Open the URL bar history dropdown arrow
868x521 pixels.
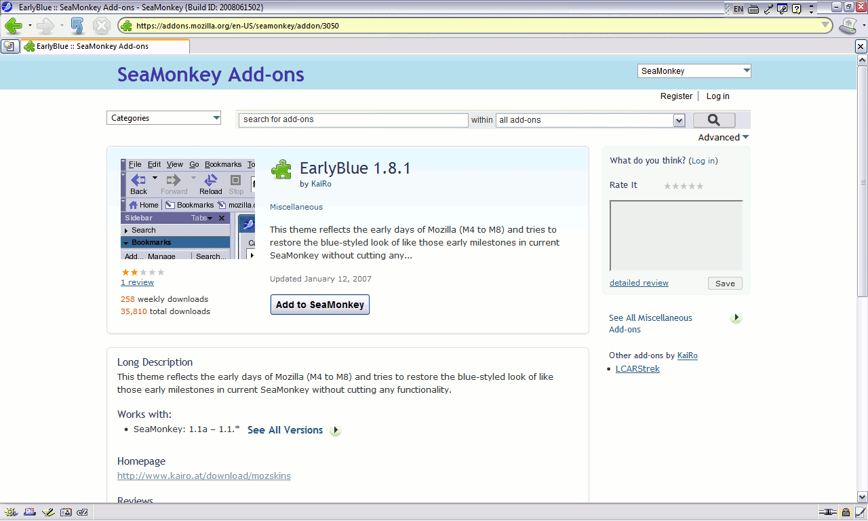825,26
